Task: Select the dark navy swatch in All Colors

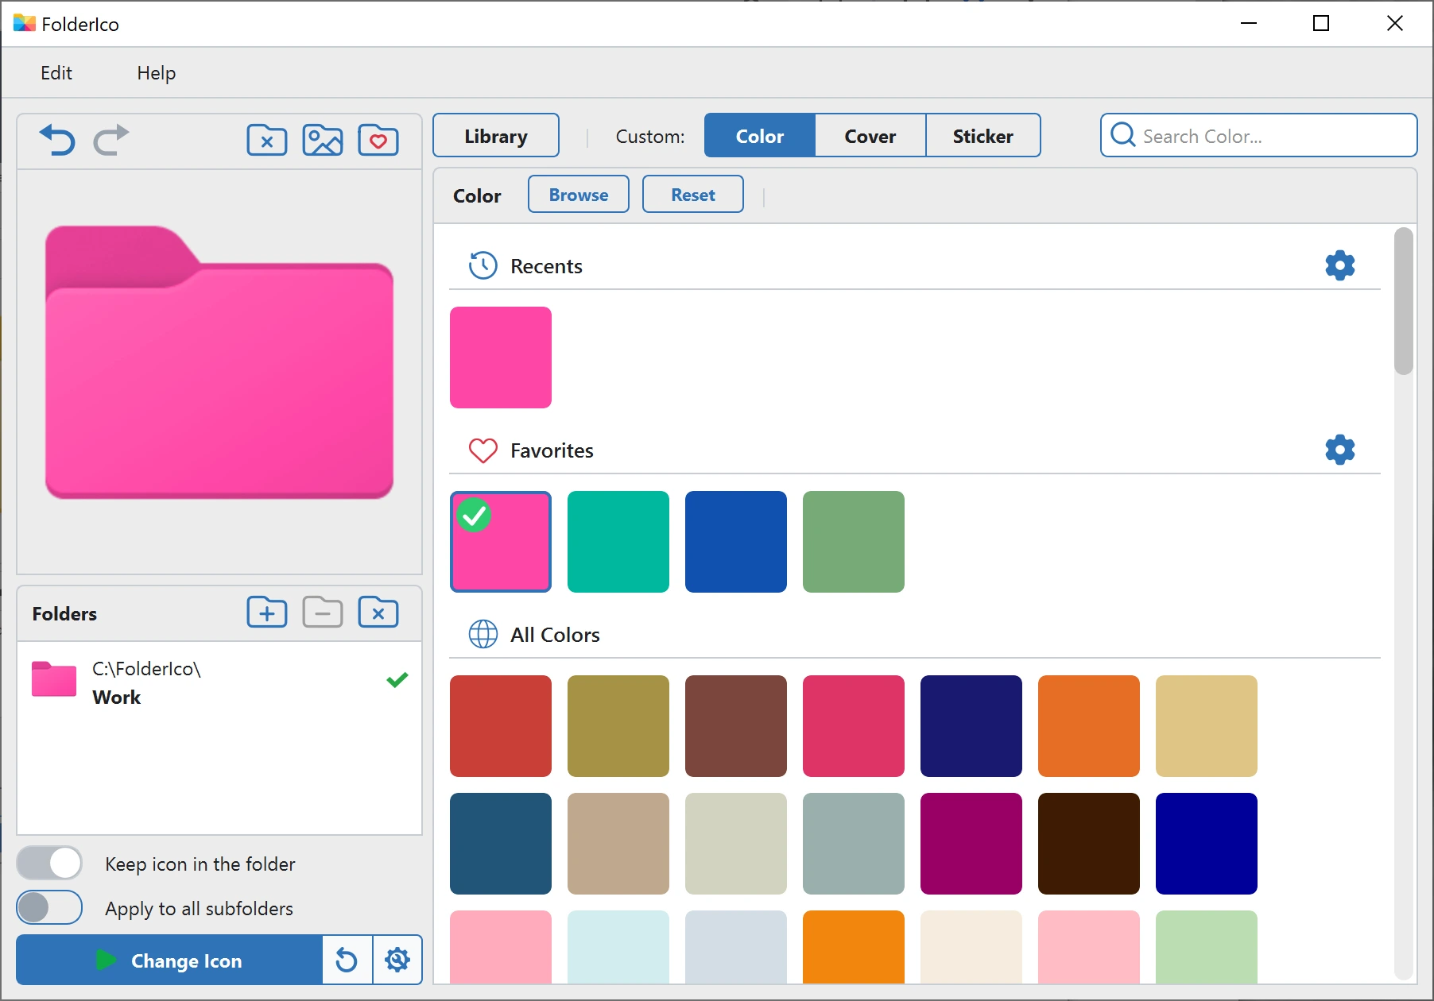Action: pos(971,726)
